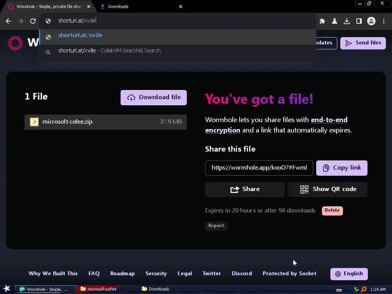Click the 37.9 MB file size text
Image resolution: width=392 pixels, height=294 pixels.
click(x=171, y=122)
